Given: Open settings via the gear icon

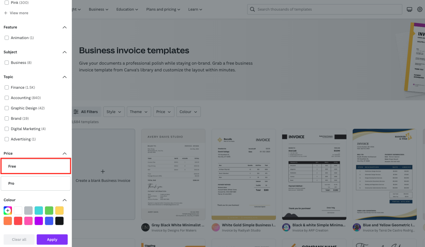Looking at the screenshot, I should pos(420,9).
